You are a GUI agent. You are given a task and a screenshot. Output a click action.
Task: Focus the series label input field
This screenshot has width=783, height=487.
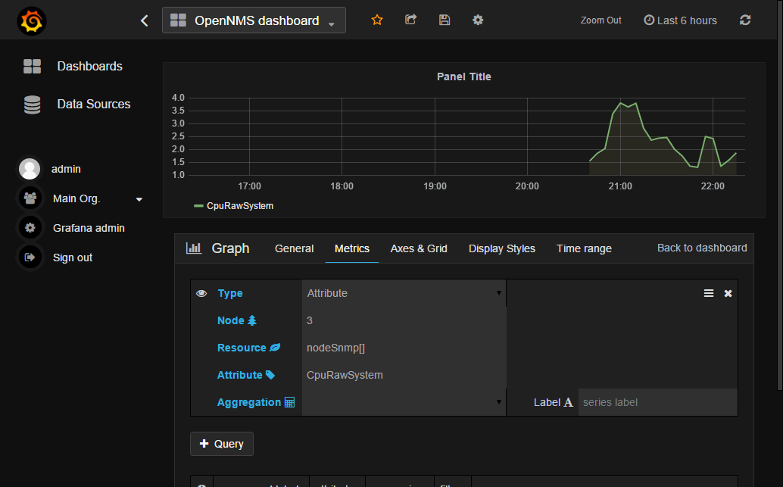657,402
